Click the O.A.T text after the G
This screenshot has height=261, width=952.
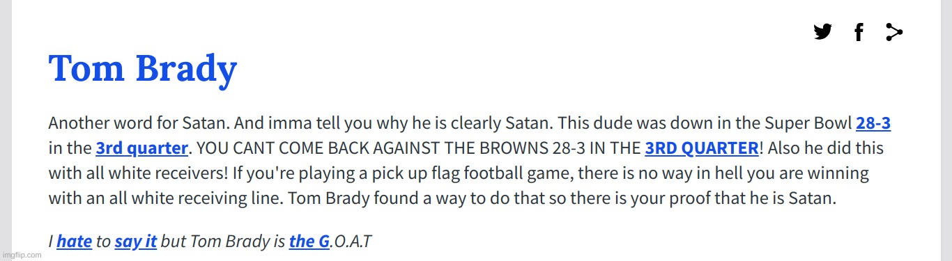(x=351, y=242)
